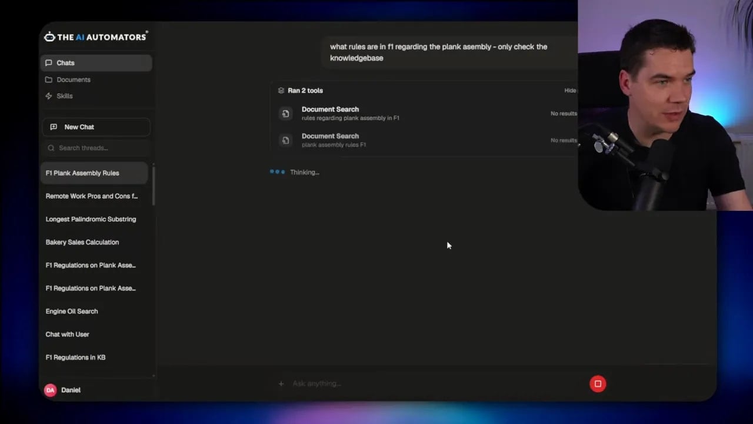Click the DA user avatar

click(x=51, y=390)
